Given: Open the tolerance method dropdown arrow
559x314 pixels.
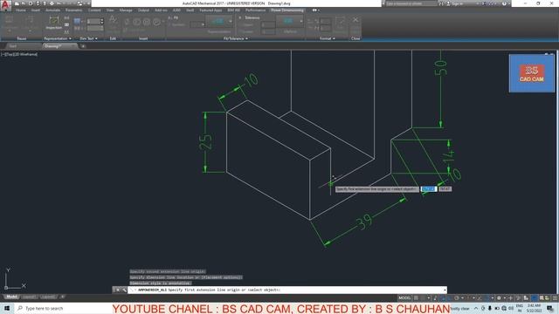Looking at the screenshot, I should [x=301, y=21].
